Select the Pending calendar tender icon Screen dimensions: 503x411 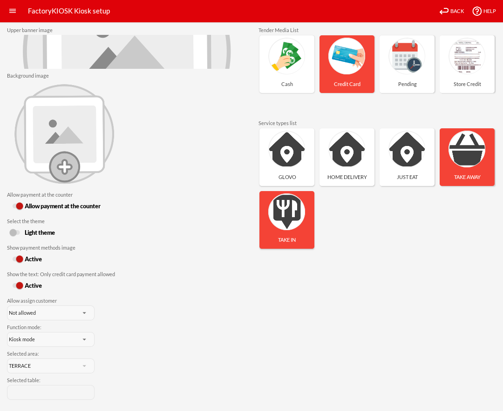coord(407,57)
